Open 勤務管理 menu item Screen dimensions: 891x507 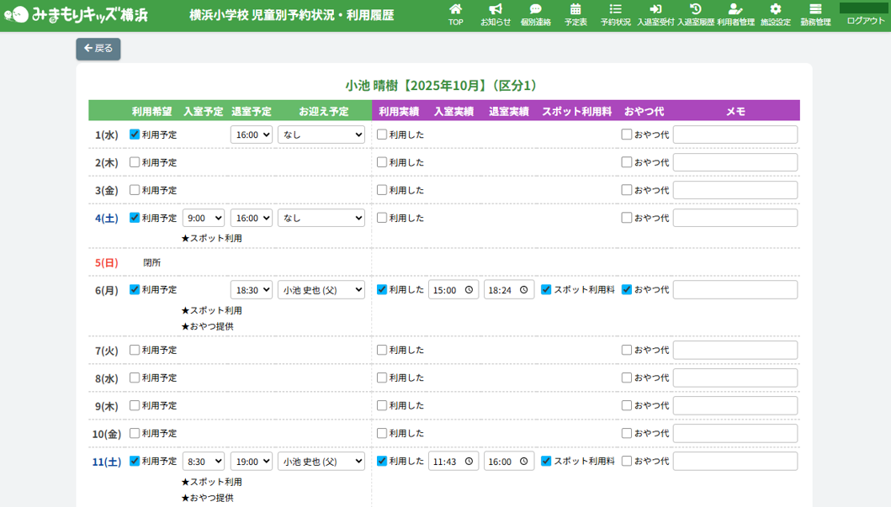tap(815, 14)
